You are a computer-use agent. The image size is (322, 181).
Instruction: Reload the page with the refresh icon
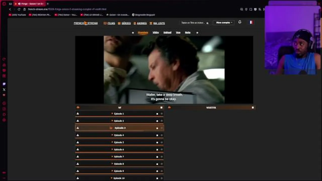point(19,9)
